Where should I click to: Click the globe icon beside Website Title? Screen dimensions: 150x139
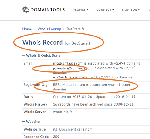pyautogui.click(x=55, y=130)
